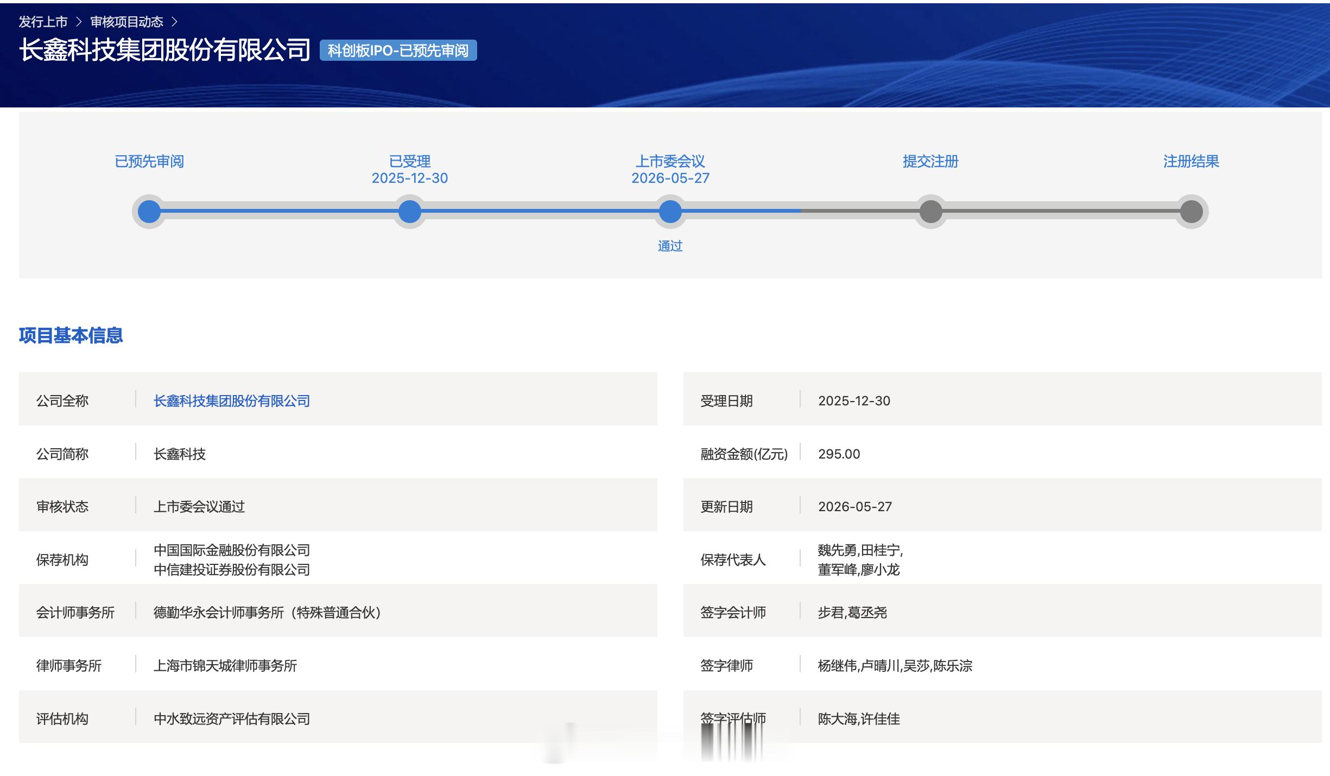Image resolution: width=1330 pixels, height=776 pixels.
Task: Select the 已受理 timeline node dot
Action: pyautogui.click(x=410, y=212)
